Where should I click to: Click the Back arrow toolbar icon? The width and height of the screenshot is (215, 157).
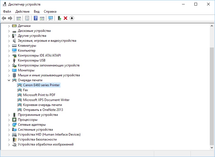point(4,18)
